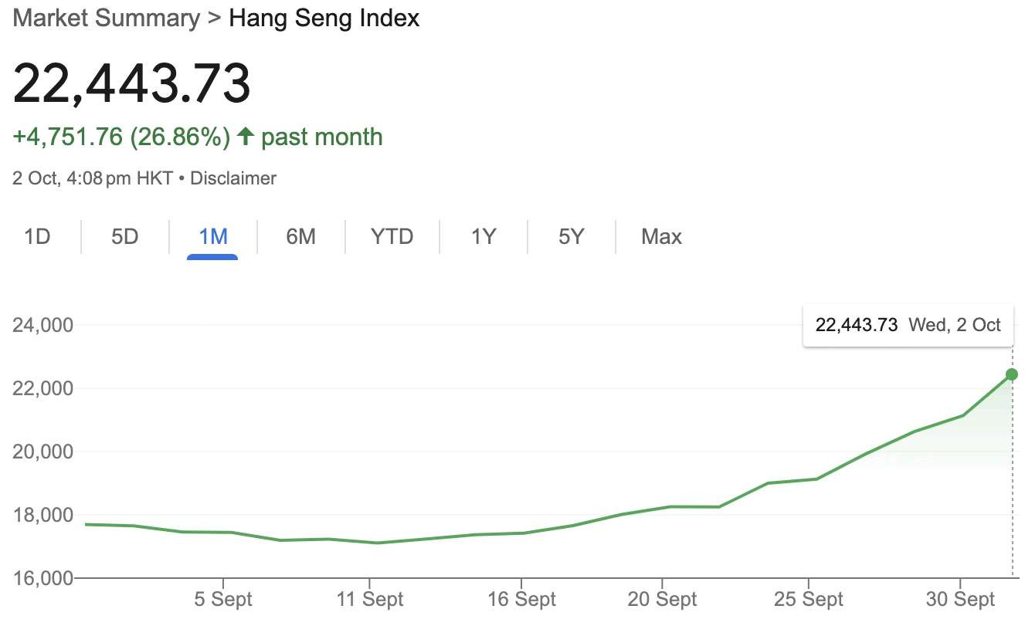Click the 11 Sept axis label
The width and height of the screenshot is (1025, 626).
tap(370, 599)
